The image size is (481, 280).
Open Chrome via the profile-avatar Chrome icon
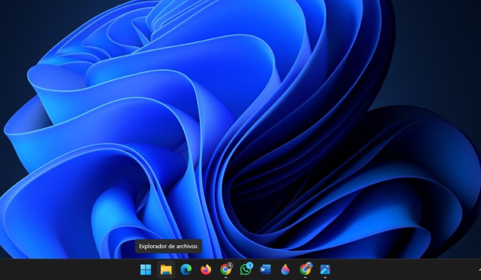[x=305, y=270]
